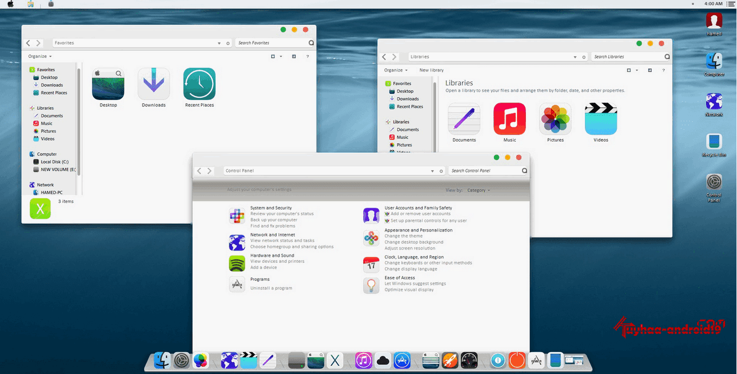Image resolution: width=737 pixels, height=374 pixels.
Task: Open System and Security link
Action: [x=271, y=208]
